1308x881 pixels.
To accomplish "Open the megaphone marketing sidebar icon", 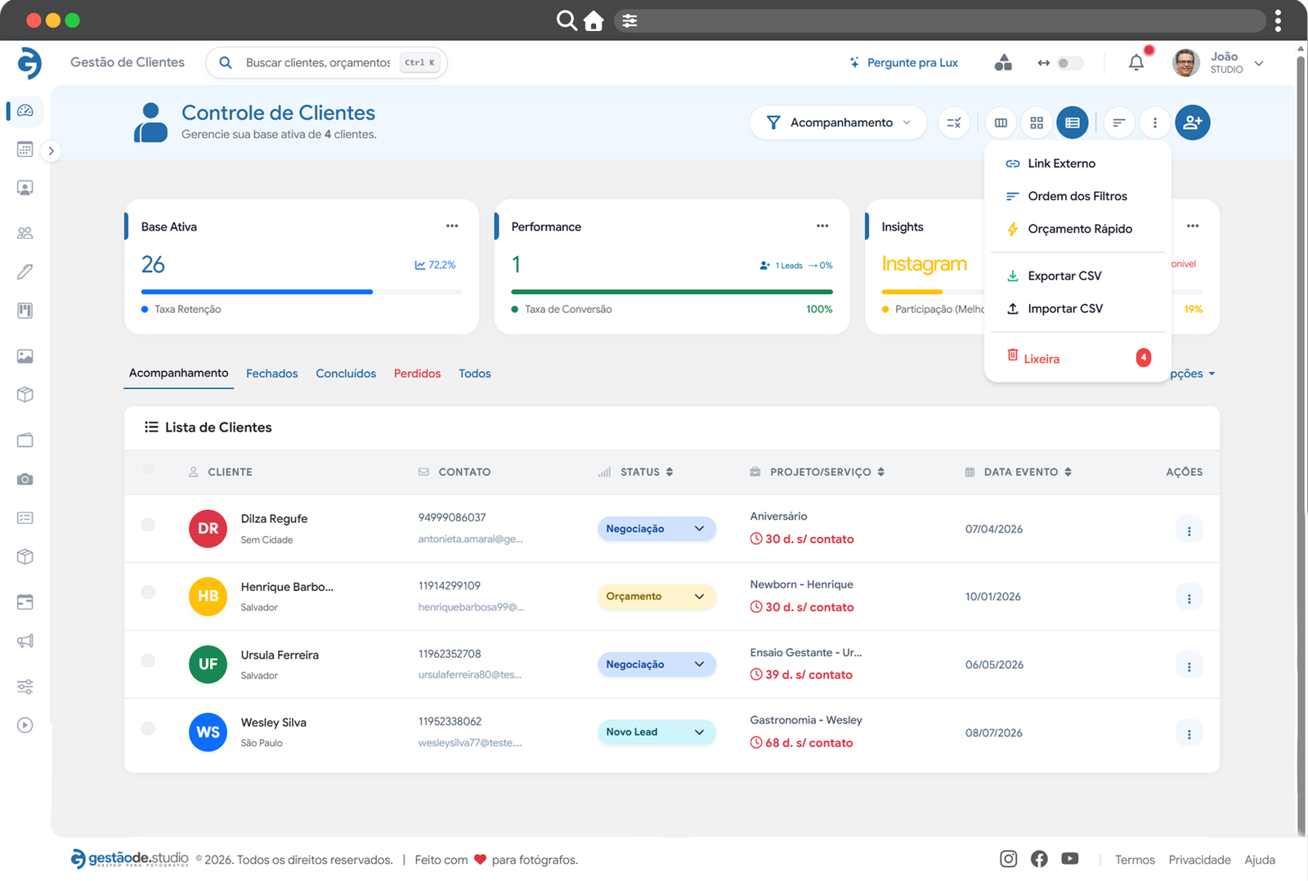I will pyautogui.click(x=25, y=641).
